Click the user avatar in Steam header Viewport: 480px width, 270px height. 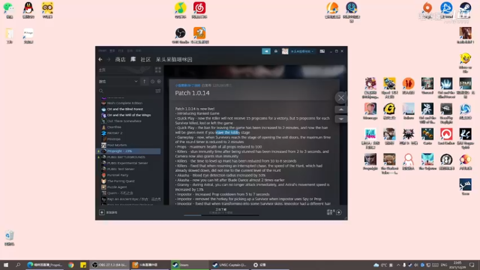[x=285, y=51]
